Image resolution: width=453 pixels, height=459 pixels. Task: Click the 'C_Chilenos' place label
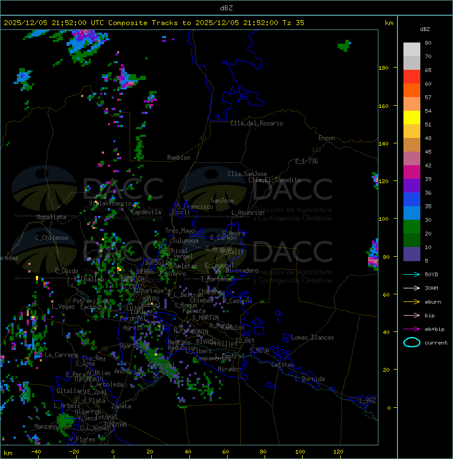[x=52, y=238]
